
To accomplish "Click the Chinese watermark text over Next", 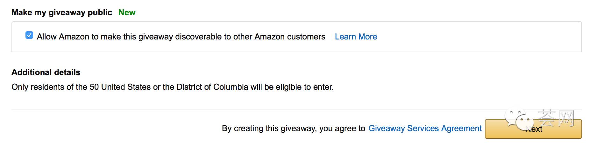I will pyautogui.click(x=556, y=118).
